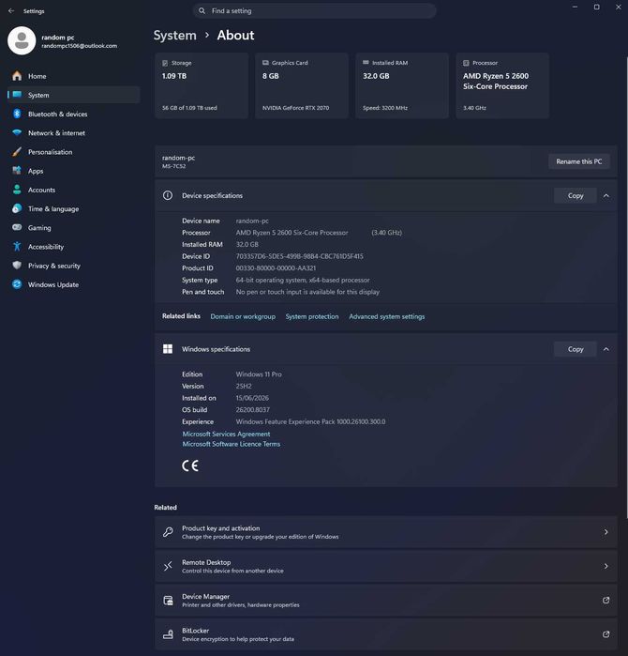
Task: Click the Time & language globe icon
Action: (17, 208)
